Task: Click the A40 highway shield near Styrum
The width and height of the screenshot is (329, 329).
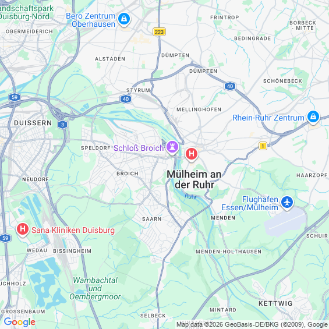Action: [x=126, y=99]
